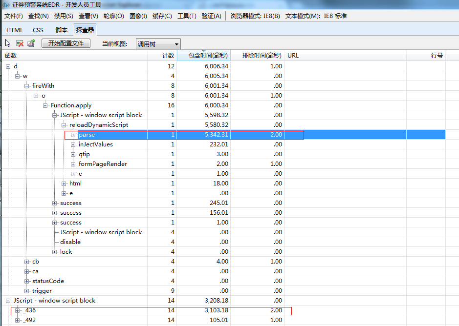Viewport: 459px width, 326px height.
Task: Expand the formPageRender node
Action: click(x=73, y=164)
